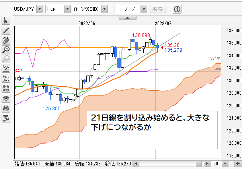Image resolution: width=242 pixels, height=169 pixels.
Task: Toggle the eye visibility icon
Action: [6, 98]
